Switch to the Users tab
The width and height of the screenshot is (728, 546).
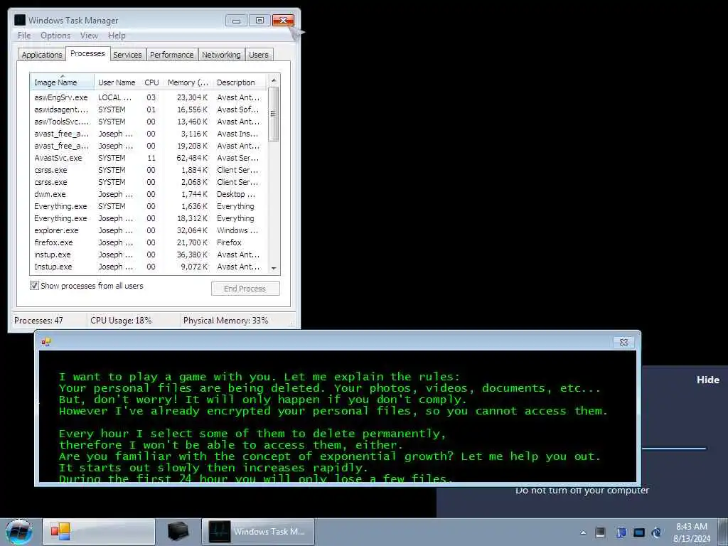[x=259, y=55]
